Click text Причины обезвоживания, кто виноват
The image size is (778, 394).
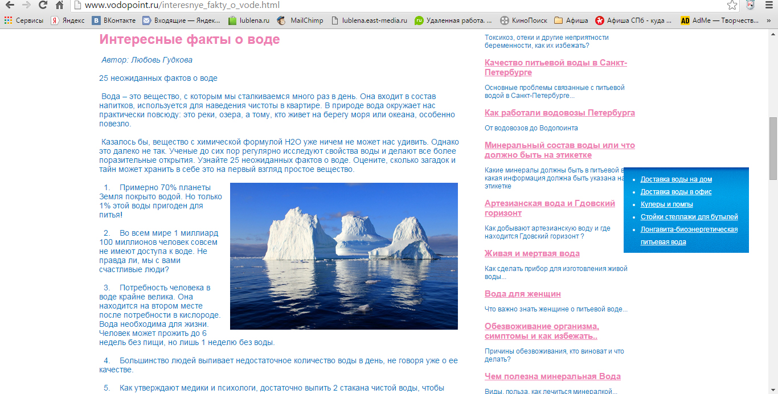[x=554, y=355]
